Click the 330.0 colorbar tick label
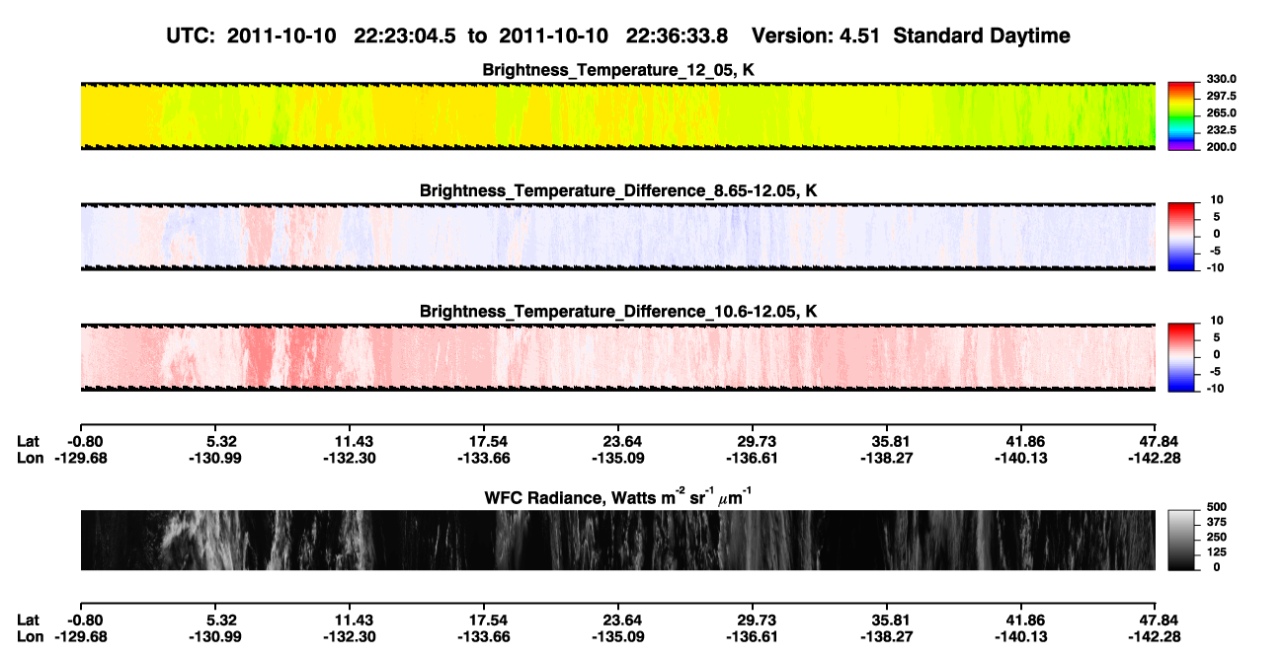 click(1222, 80)
